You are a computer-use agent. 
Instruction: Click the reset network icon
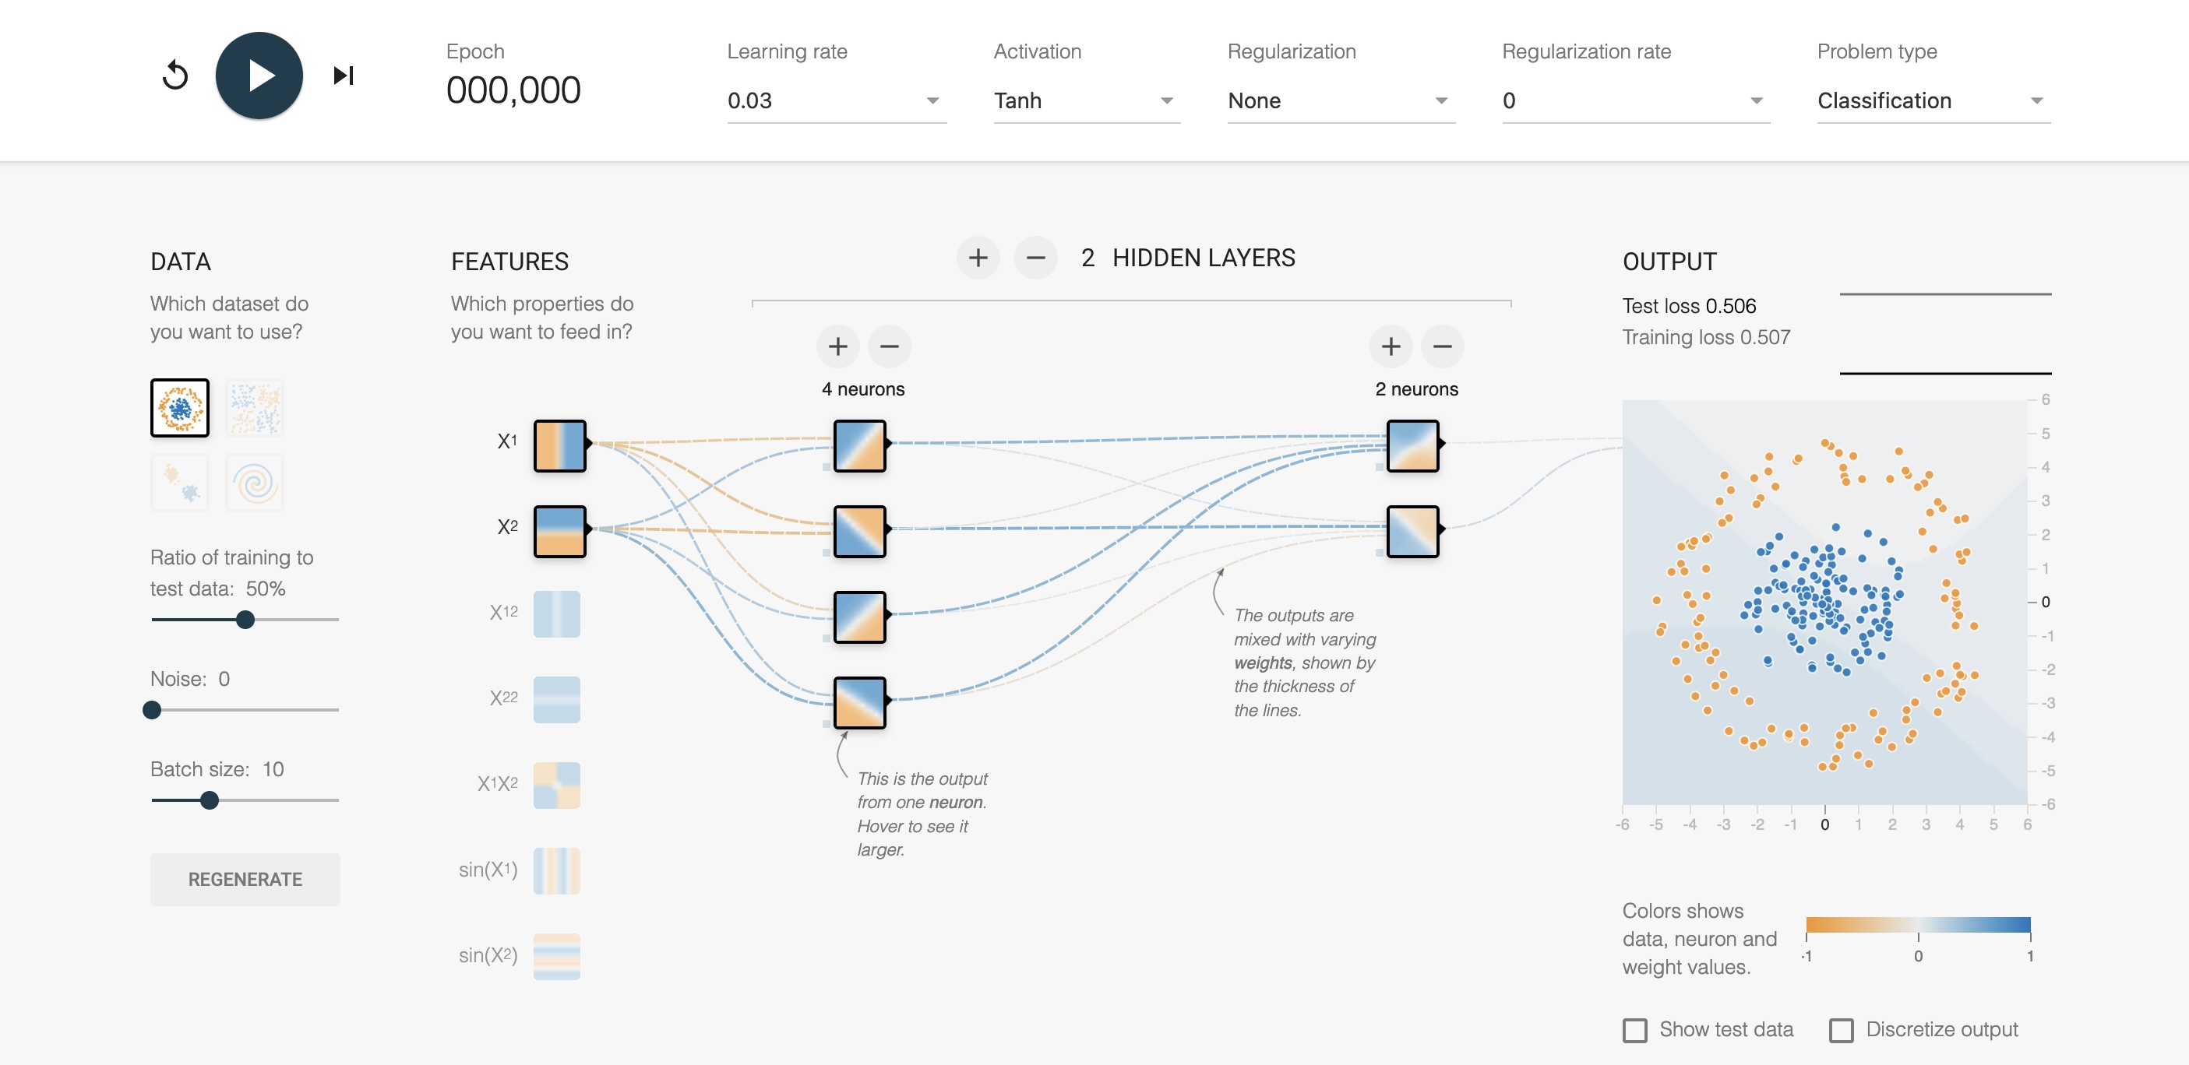[x=175, y=76]
